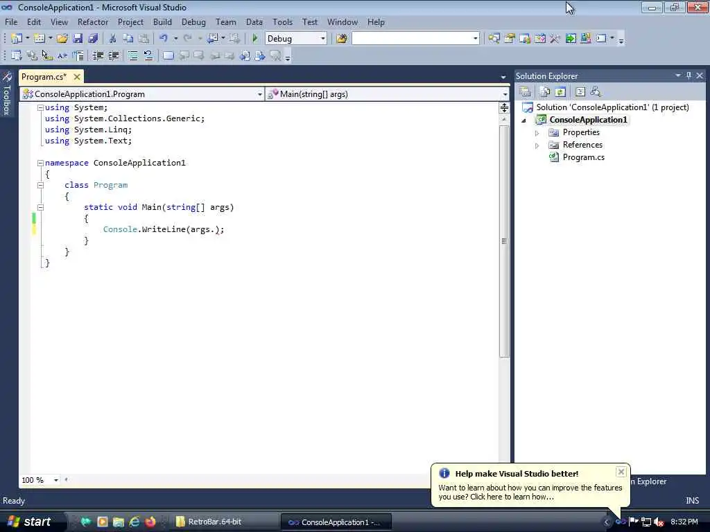Click Solution Explorer View Class Diagram icon
Screen dimensions: 710x532
[x=596, y=92]
